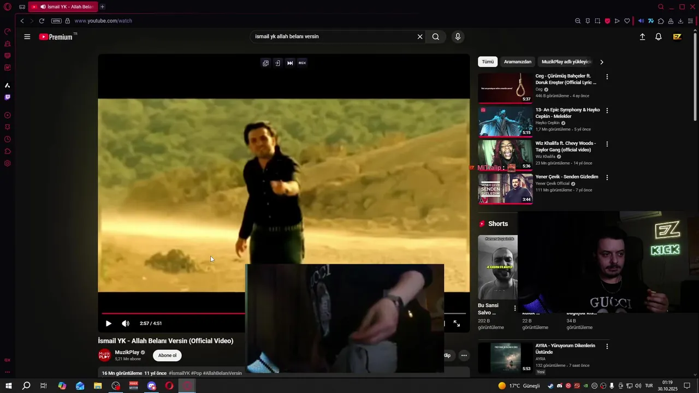Open browser downloads icon

point(680,21)
